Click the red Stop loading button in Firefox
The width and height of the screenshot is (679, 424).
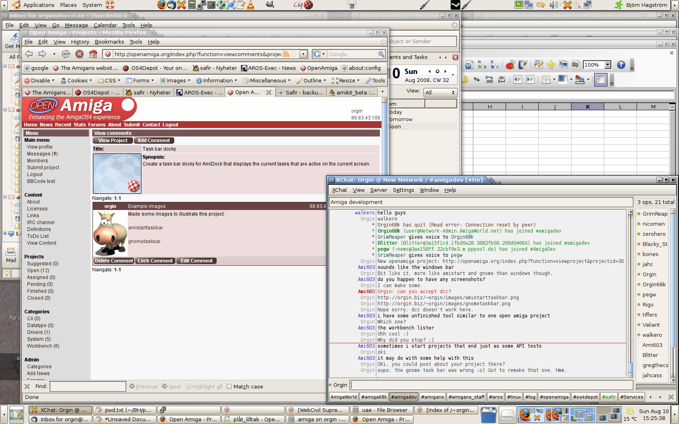coord(80,54)
